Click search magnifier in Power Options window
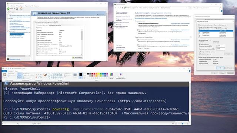 (220, 8)
